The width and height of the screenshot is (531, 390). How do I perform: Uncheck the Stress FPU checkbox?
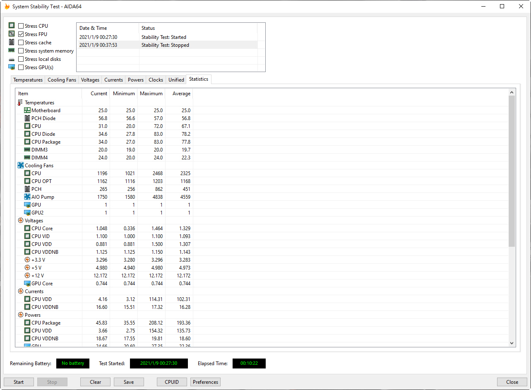pos(21,34)
